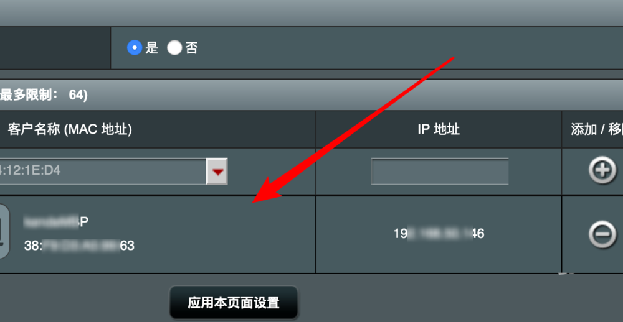Click the dark label cell left of 是
This screenshot has width=623, height=322.
[x=55, y=48]
